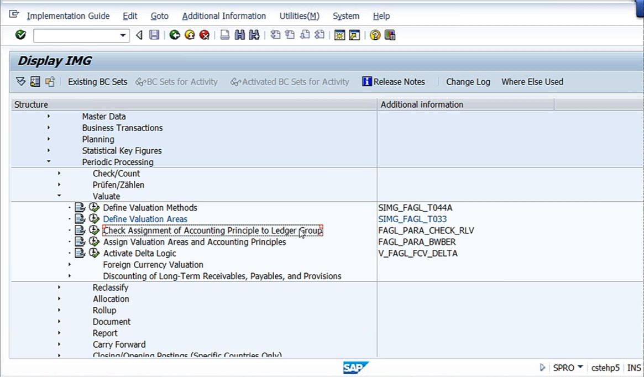Viewport: 644px width, 377px height.
Task: Click the Generate Shortcut icon
Action: click(x=354, y=35)
